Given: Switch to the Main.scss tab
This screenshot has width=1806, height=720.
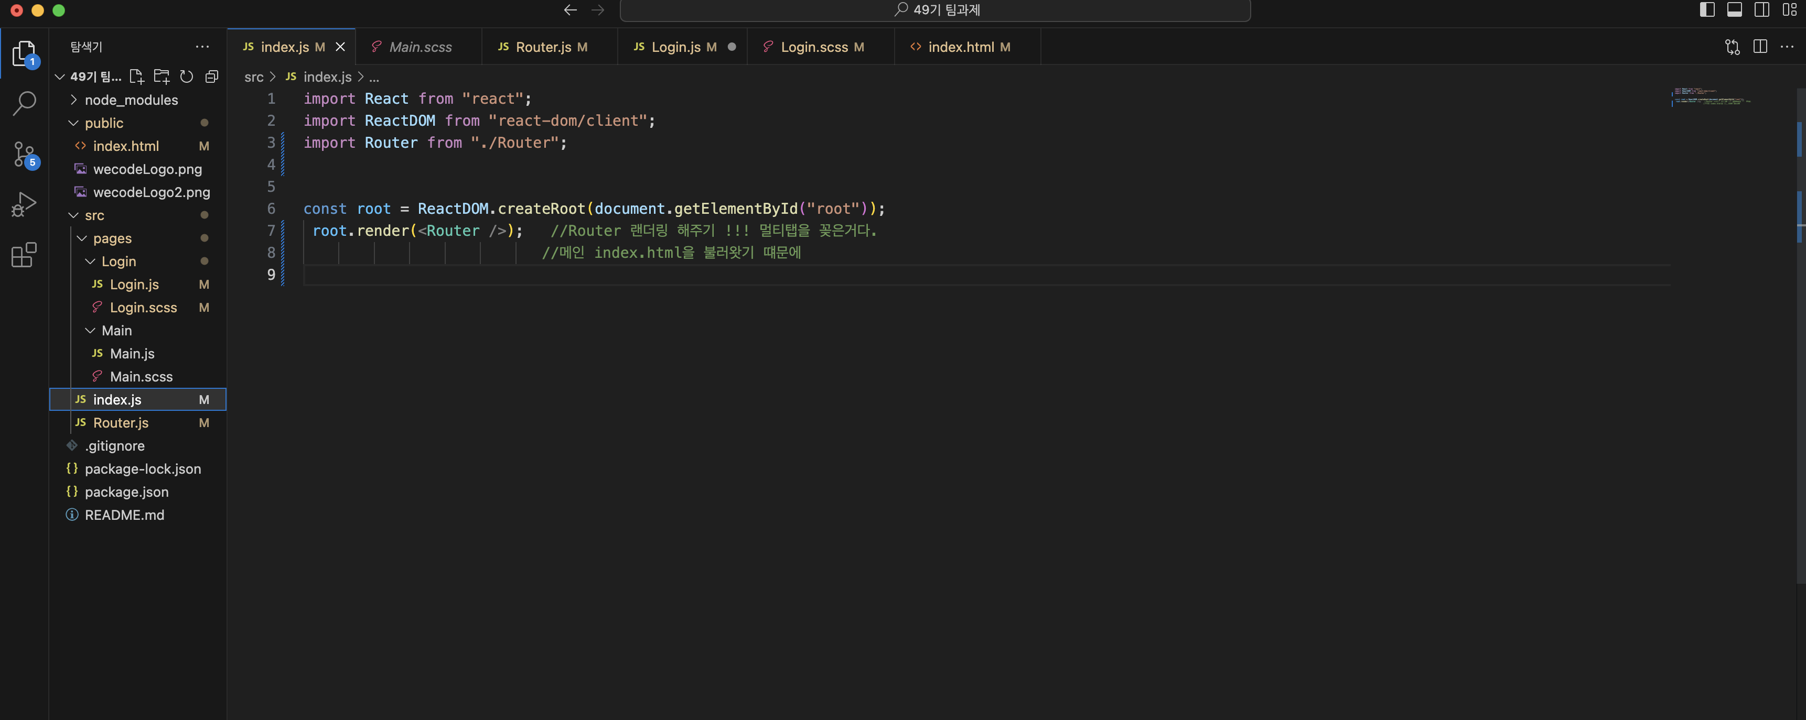Looking at the screenshot, I should point(418,47).
